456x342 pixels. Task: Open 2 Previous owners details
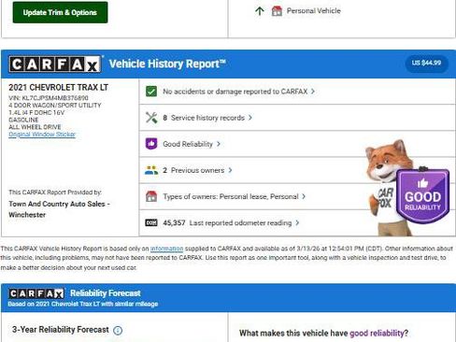click(297, 170)
